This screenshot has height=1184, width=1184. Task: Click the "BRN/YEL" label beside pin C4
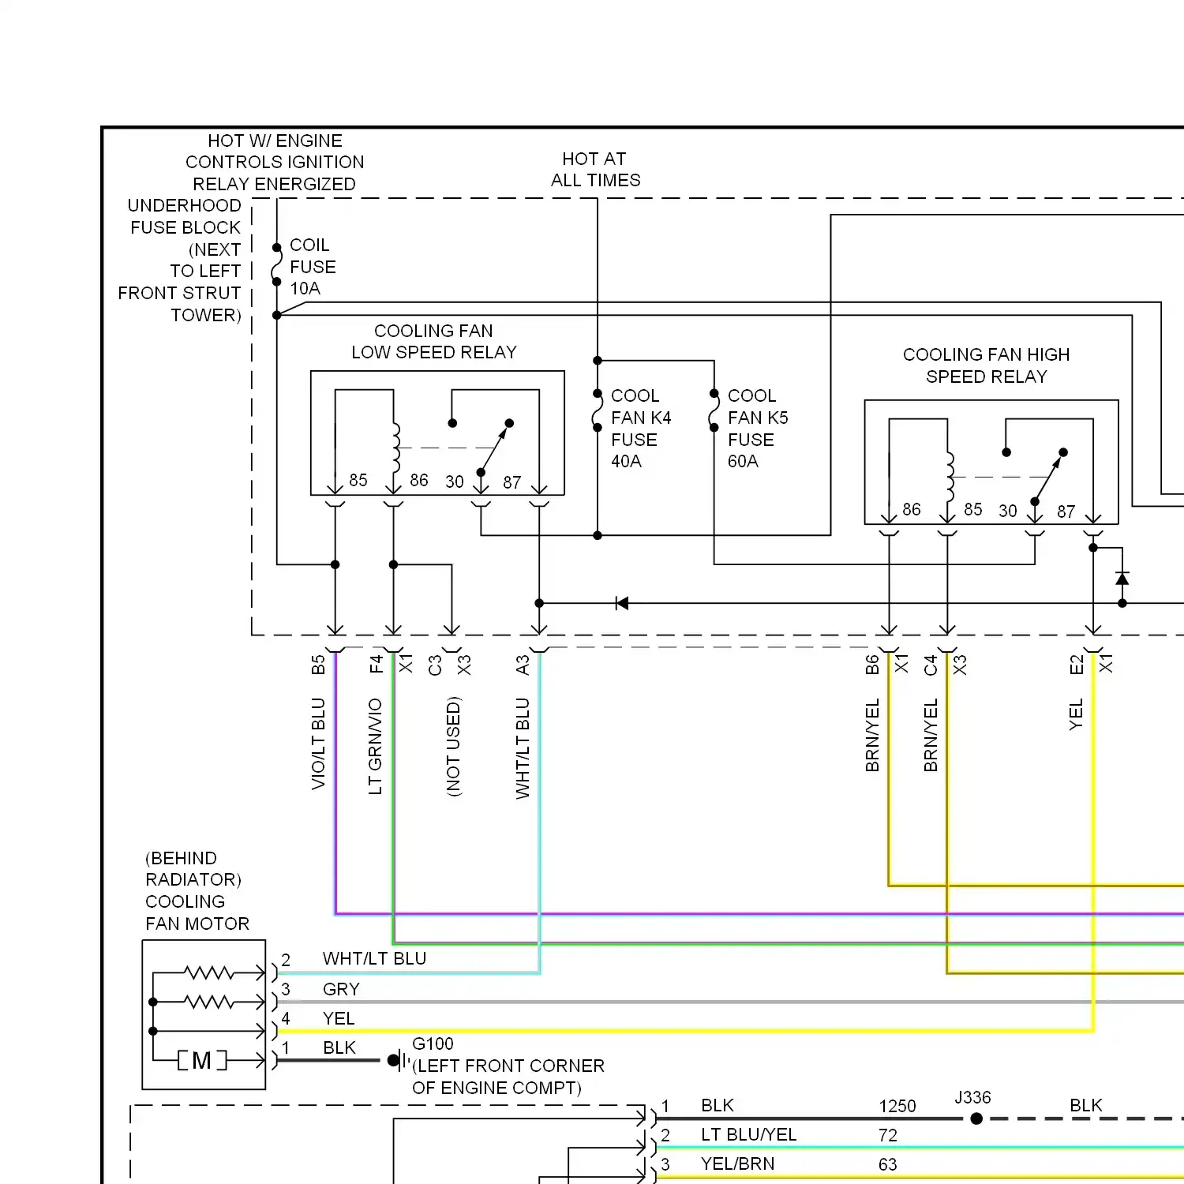(931, 735)
